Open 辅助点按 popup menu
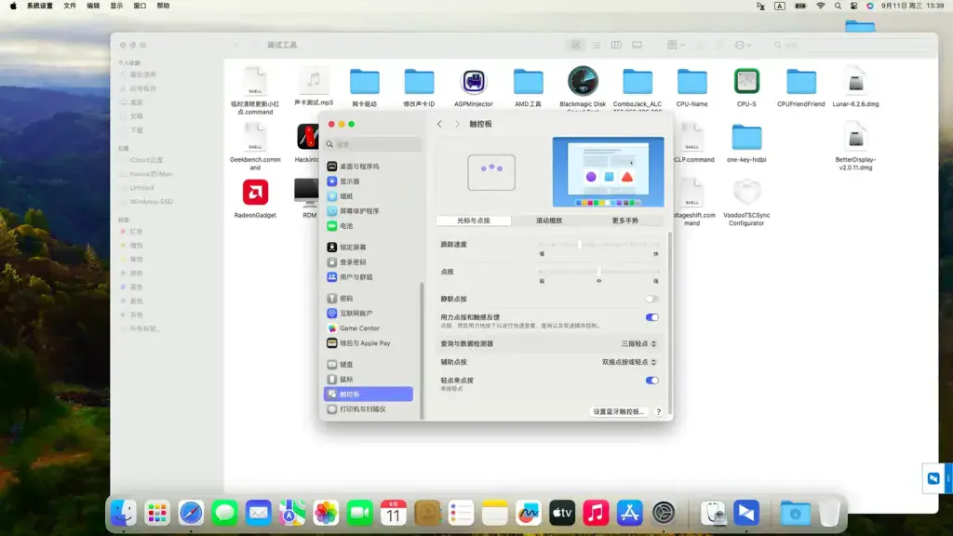This screenshot has width=953, height=536. (x=629, y=362)
